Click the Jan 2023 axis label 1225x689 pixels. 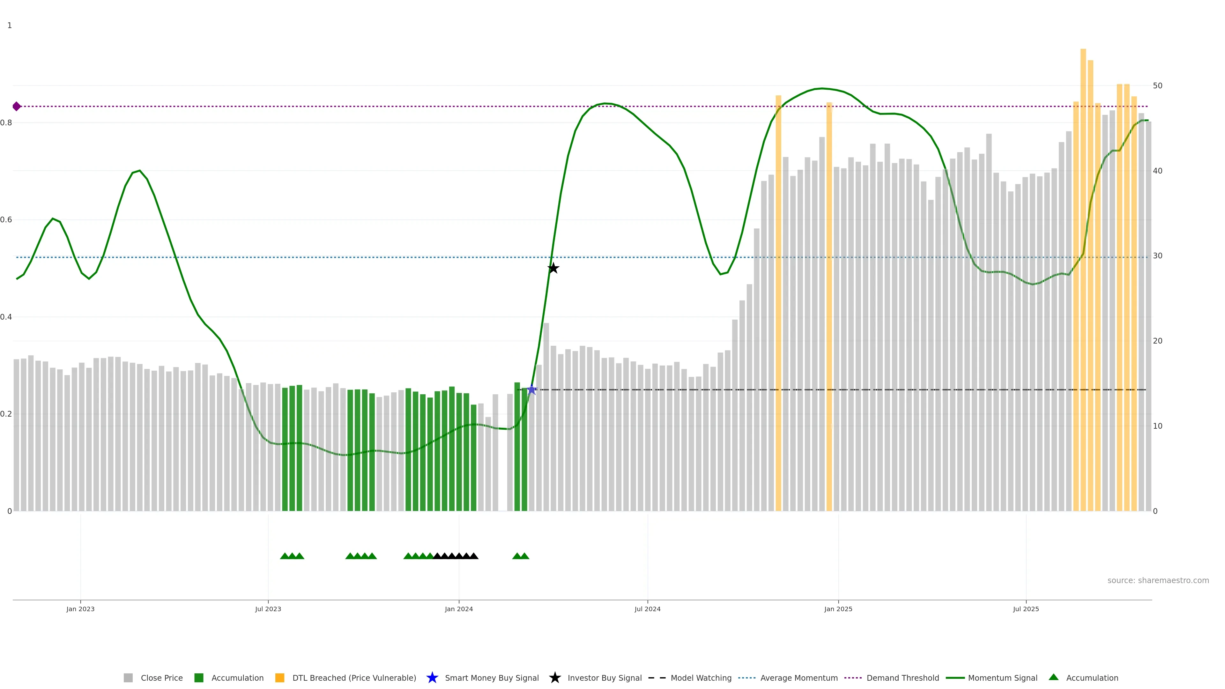click(x=80, y=609)
